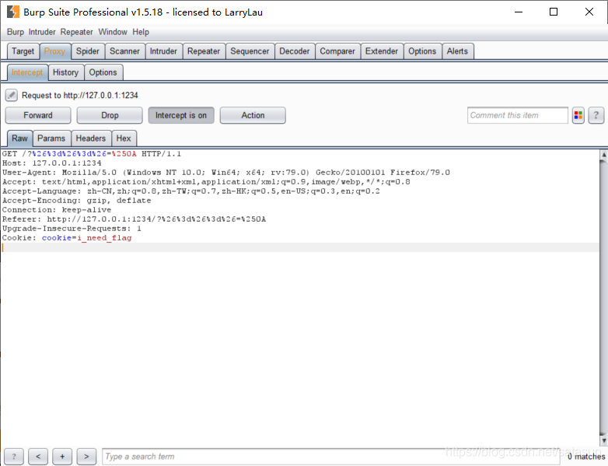Open the proxy Options sub-tab
Image resolution: width=608 pixels, height=466 pixels.
pos(103,72)
